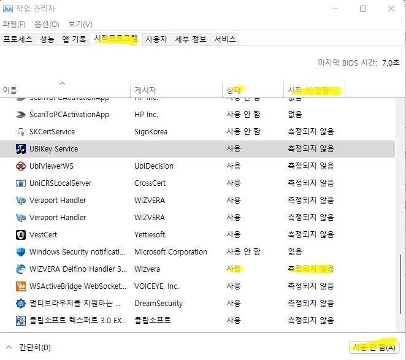The width and height of the screenshot is (406, 360).
Task: Click the UBIKey Service icon
Action: (21, 149)
